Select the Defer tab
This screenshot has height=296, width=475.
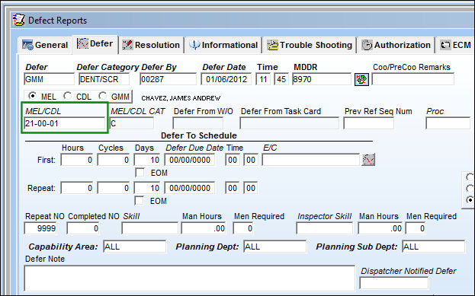[x=95, y=44]
